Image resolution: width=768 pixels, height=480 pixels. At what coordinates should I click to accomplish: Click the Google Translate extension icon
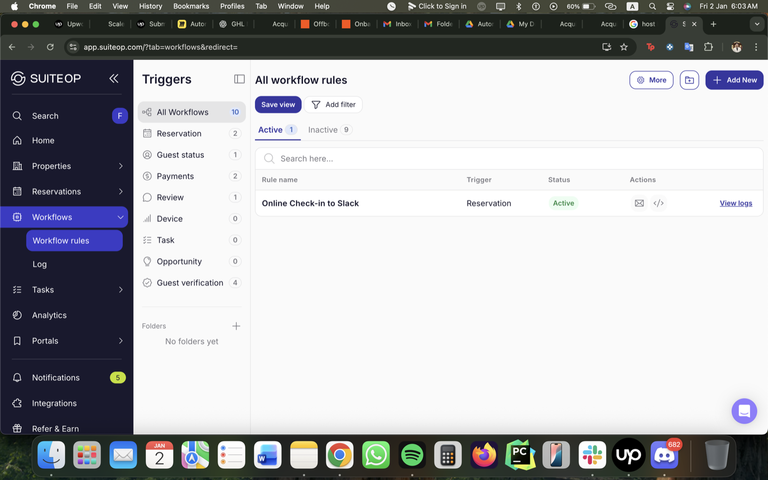click(x=689, y=47)
